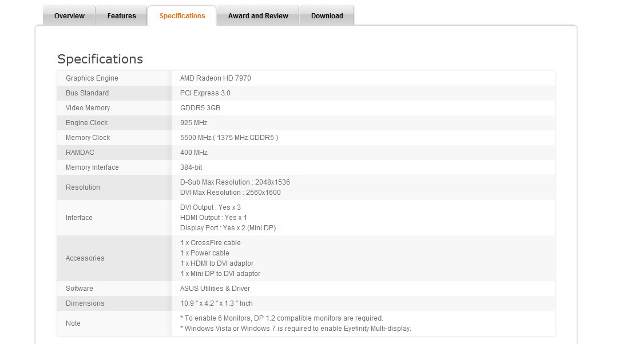Image resolution: width=623 pixels, height=344 pixels.
Task: Select the 384-bit value
Action: (x=191, y=167)
